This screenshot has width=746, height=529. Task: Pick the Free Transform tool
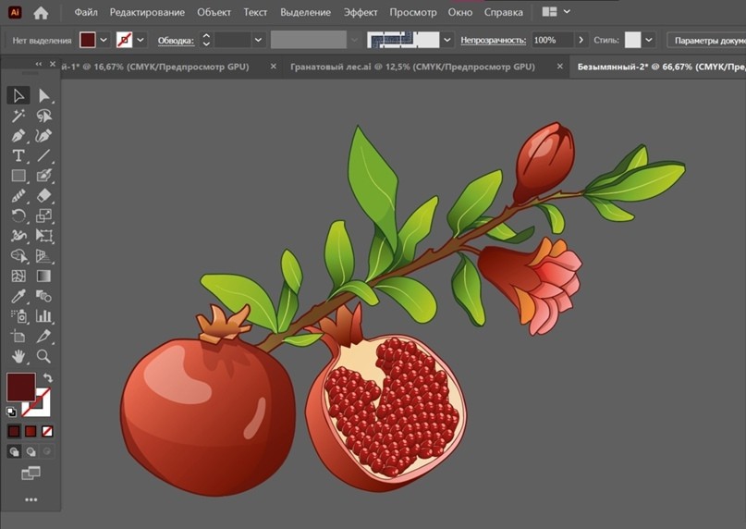click(x=43, y=236)
